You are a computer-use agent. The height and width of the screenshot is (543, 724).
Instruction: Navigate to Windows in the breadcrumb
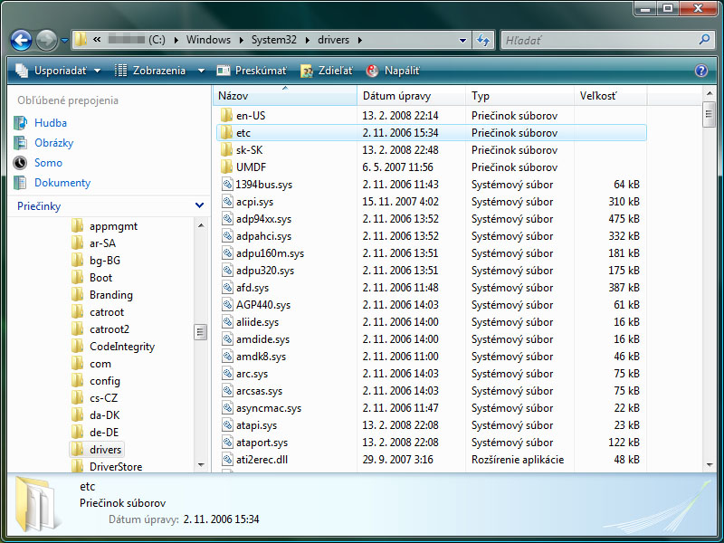[x=208, y=40]
